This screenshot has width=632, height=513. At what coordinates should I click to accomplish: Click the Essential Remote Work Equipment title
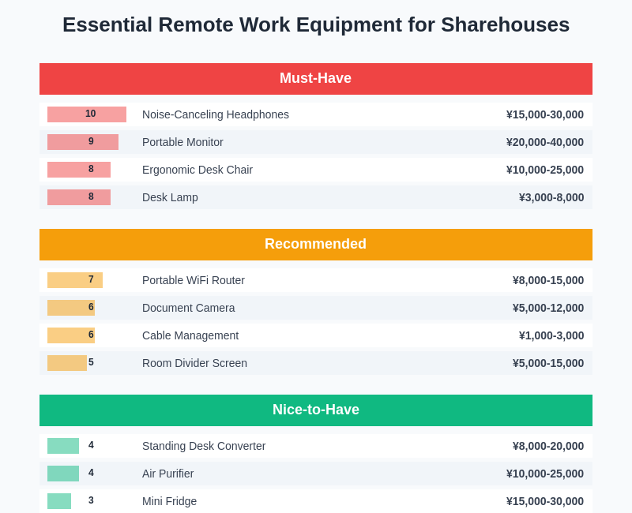coord(316,24)
